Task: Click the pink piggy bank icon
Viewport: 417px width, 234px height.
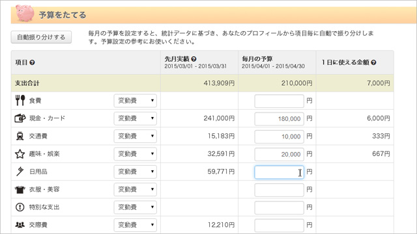Action: pyautogui.click(x=25, y=13)
